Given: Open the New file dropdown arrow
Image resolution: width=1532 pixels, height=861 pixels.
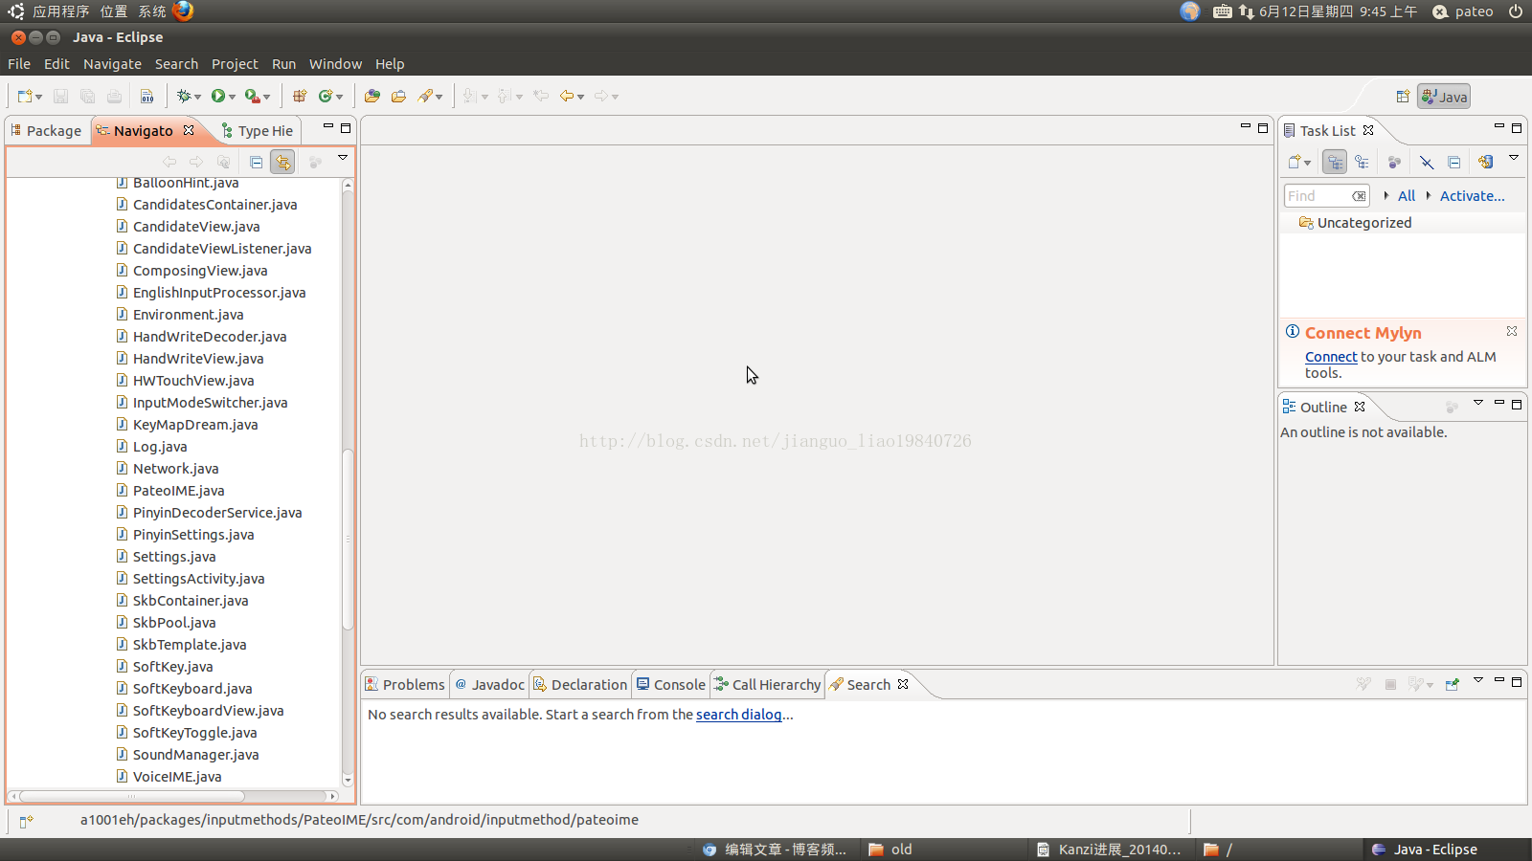Looking at the screenshot, I should (39, 97).
